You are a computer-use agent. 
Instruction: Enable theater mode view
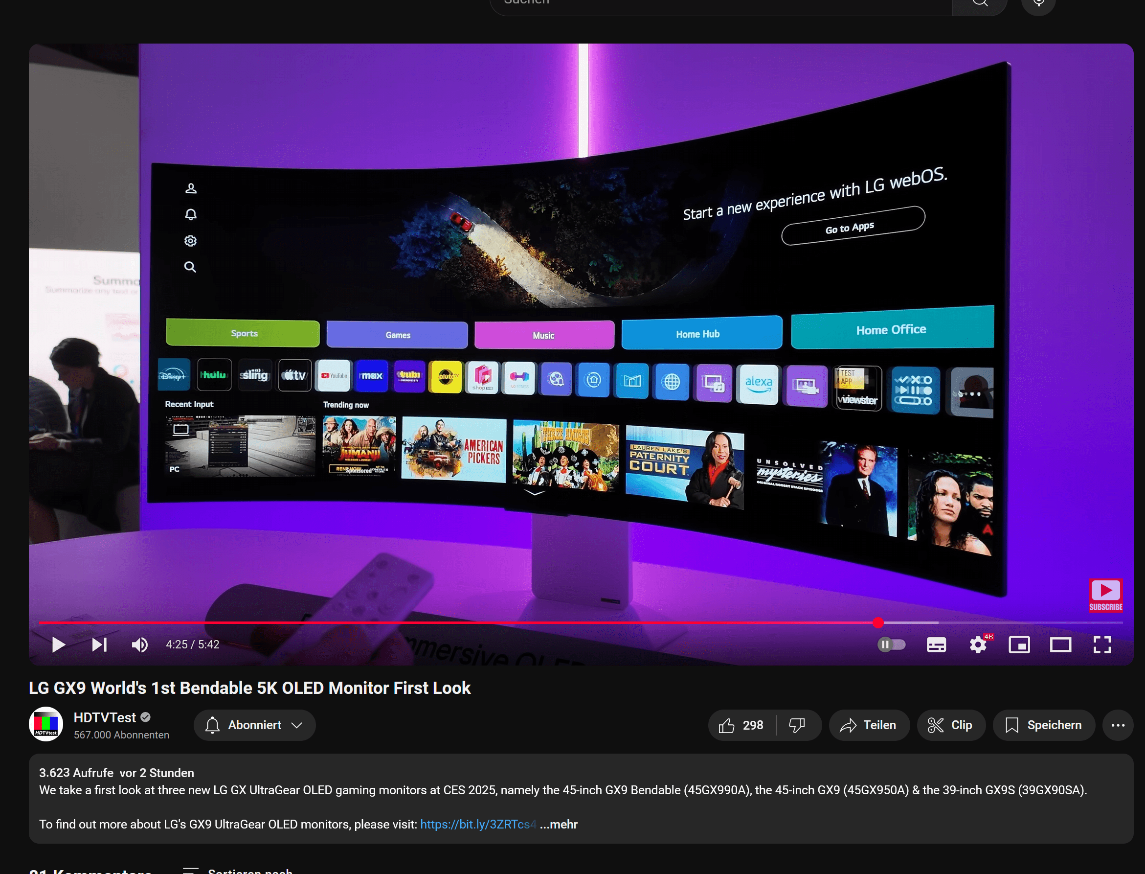click(1060, 644)
